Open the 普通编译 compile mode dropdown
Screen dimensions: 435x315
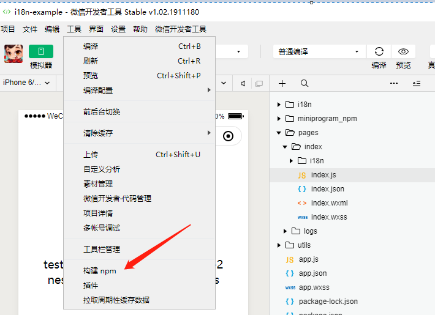point(320,51)
